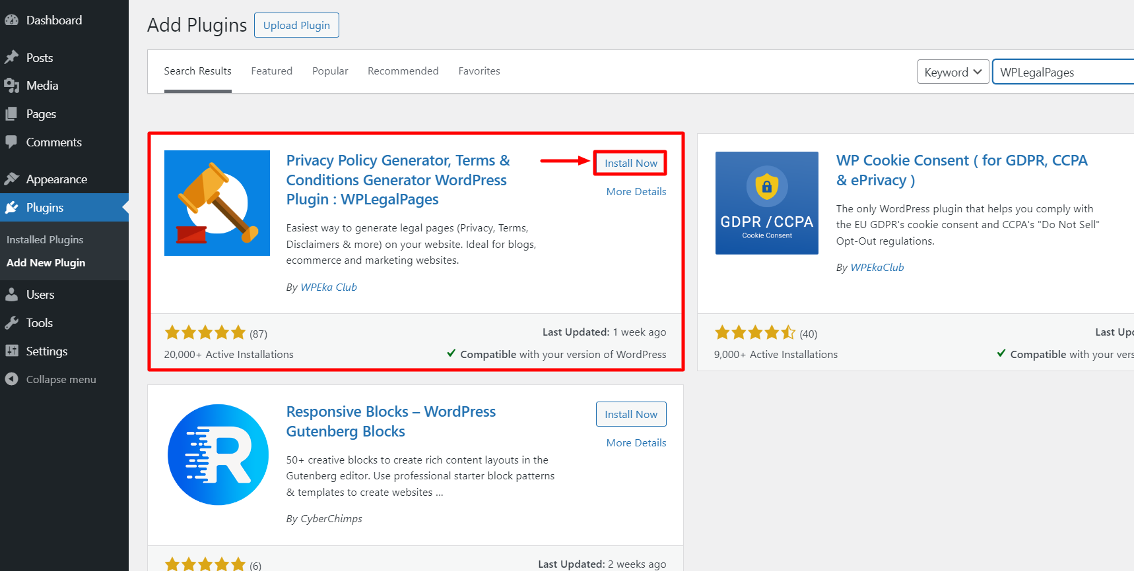The image size is (1134, 571).
Task: Open Add New Plugin submenu item
Action: 46,263
